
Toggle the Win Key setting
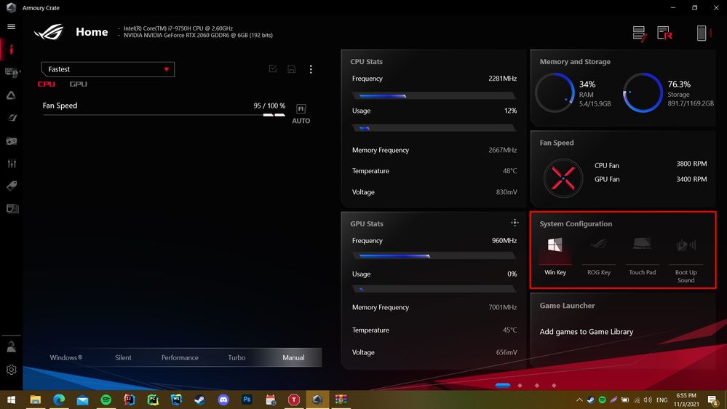(x=555, y=256)
